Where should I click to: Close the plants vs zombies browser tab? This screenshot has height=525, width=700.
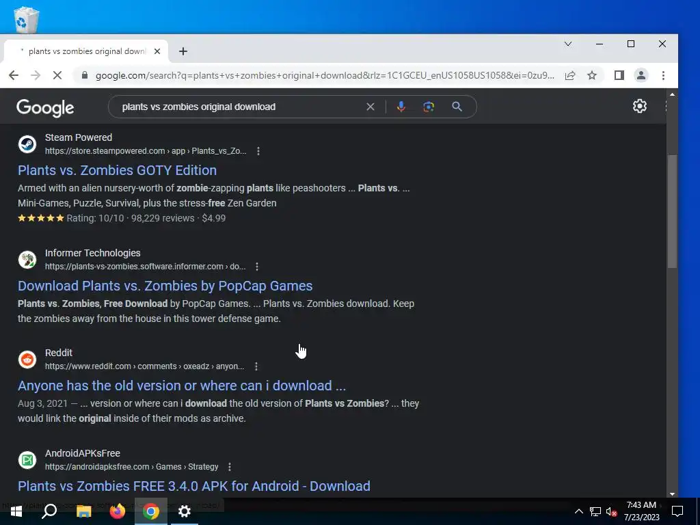click(x=157, y=51)
